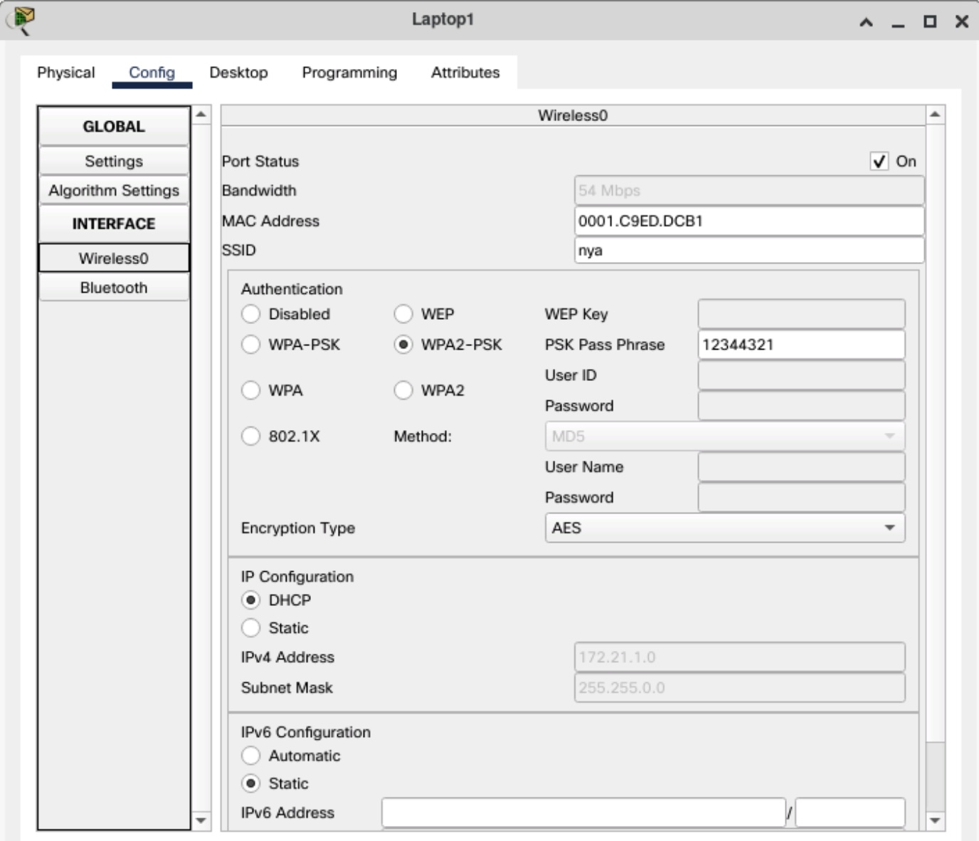
Task: Choose Static under IP Configuration
Action: [251, 628]
